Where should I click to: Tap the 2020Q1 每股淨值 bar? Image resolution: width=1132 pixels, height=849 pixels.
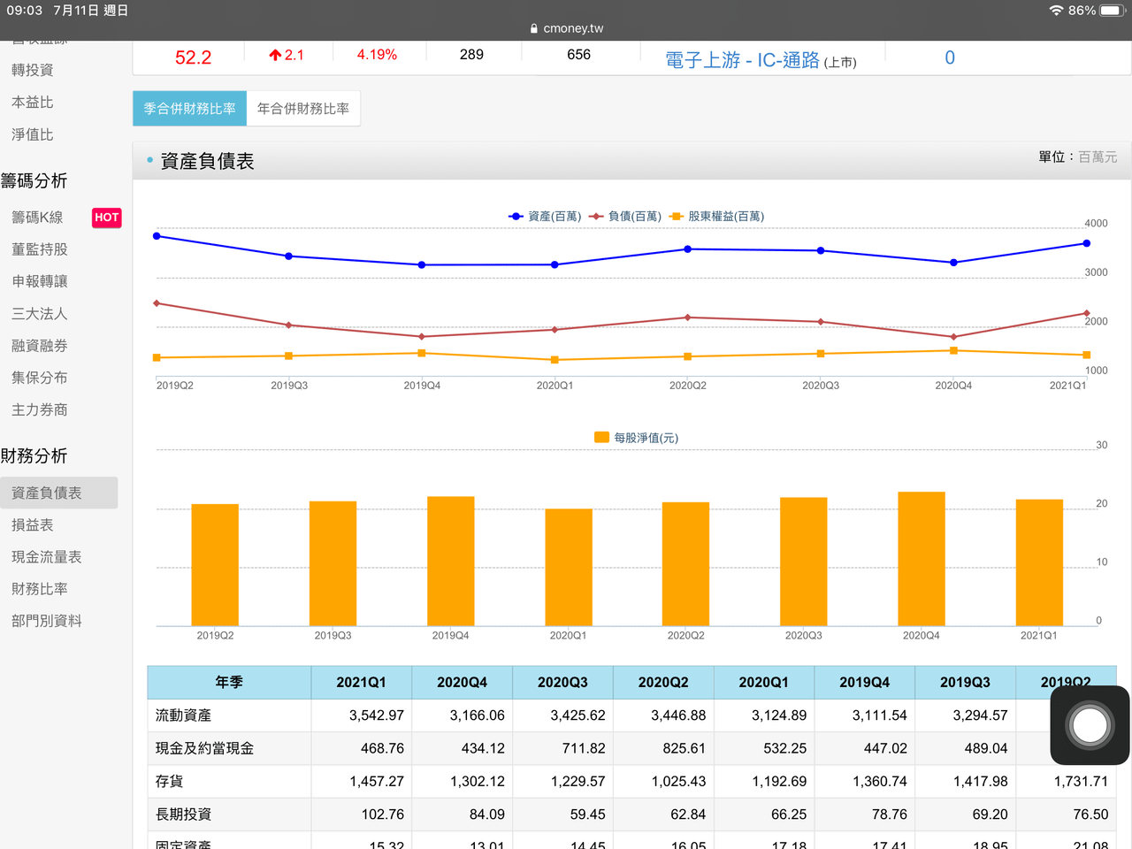pyautogui.click(x=569, y=568)
